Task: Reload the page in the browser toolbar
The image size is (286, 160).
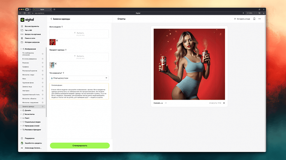Action: point(29,13)
